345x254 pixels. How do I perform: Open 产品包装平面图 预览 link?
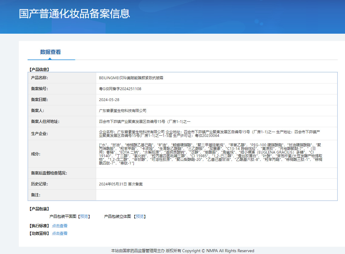tap(84, 216)
